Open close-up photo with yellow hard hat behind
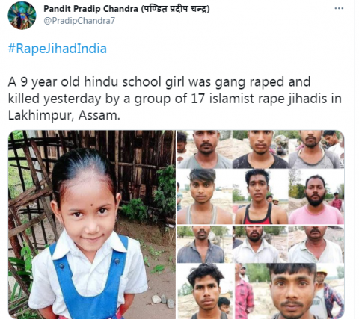This screenshot has width=359, height=319. [290, 291]
